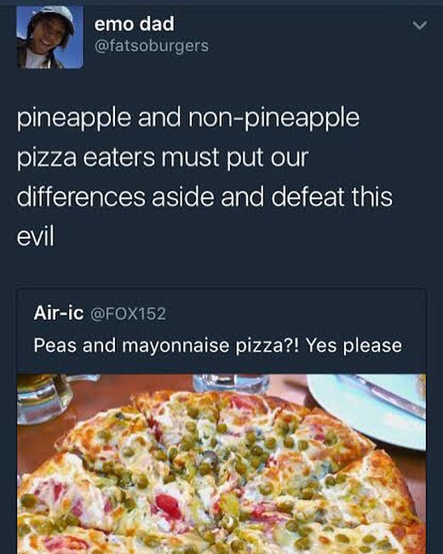The height and width of the screenshot is (554, 443).
Task: Open emo dad's profile avatar
Action: point(49,38)
